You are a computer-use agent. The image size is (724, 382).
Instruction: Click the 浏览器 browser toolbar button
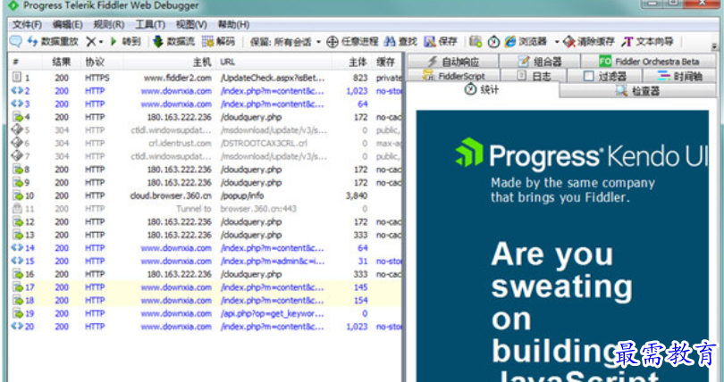pos(526,41)
